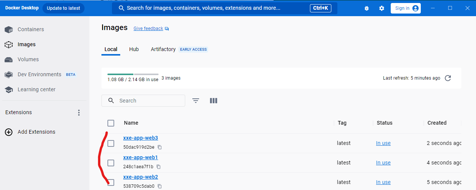
Task: Click '1.08 GB / 2.14 GB in use' text
Action: tap(133, 80)
